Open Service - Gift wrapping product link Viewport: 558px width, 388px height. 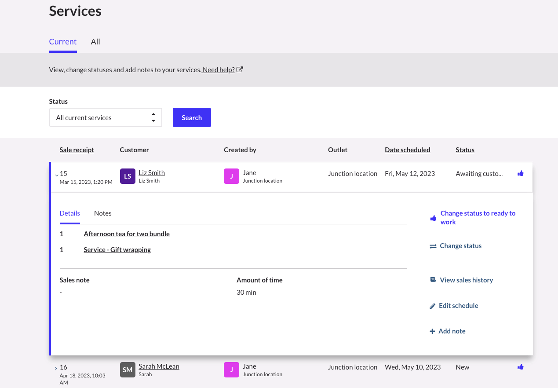point(117,250)
